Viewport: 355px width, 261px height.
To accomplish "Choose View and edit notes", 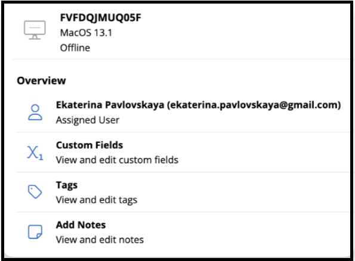I will click(x=100, y=240).
